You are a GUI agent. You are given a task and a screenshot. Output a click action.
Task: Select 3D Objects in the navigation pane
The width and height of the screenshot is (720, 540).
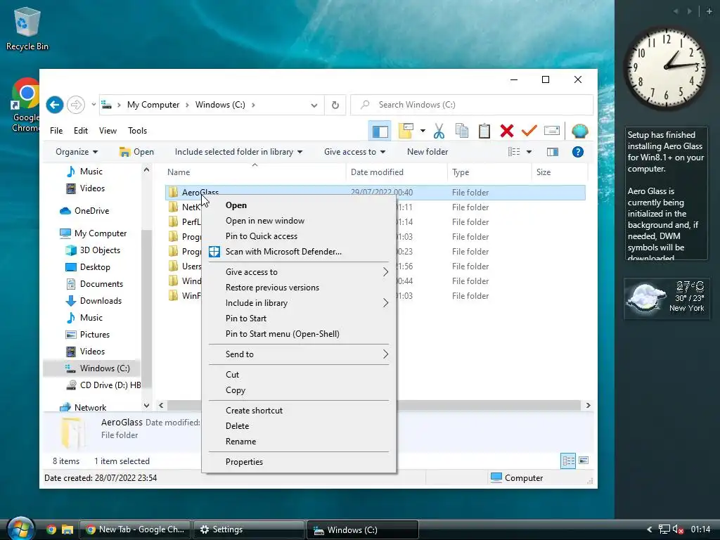(x=100, y=250)
